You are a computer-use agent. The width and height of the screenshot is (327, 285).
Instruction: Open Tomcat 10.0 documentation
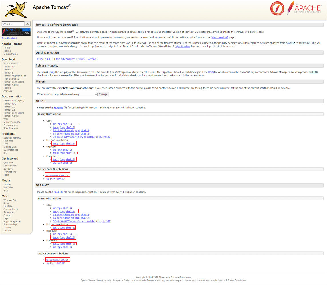pyautogui.click(x=10, y=104)
